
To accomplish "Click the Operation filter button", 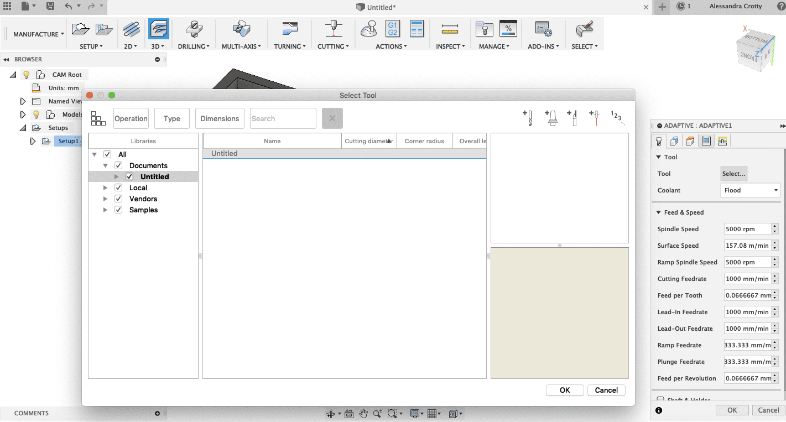I will tap(131, 118).
